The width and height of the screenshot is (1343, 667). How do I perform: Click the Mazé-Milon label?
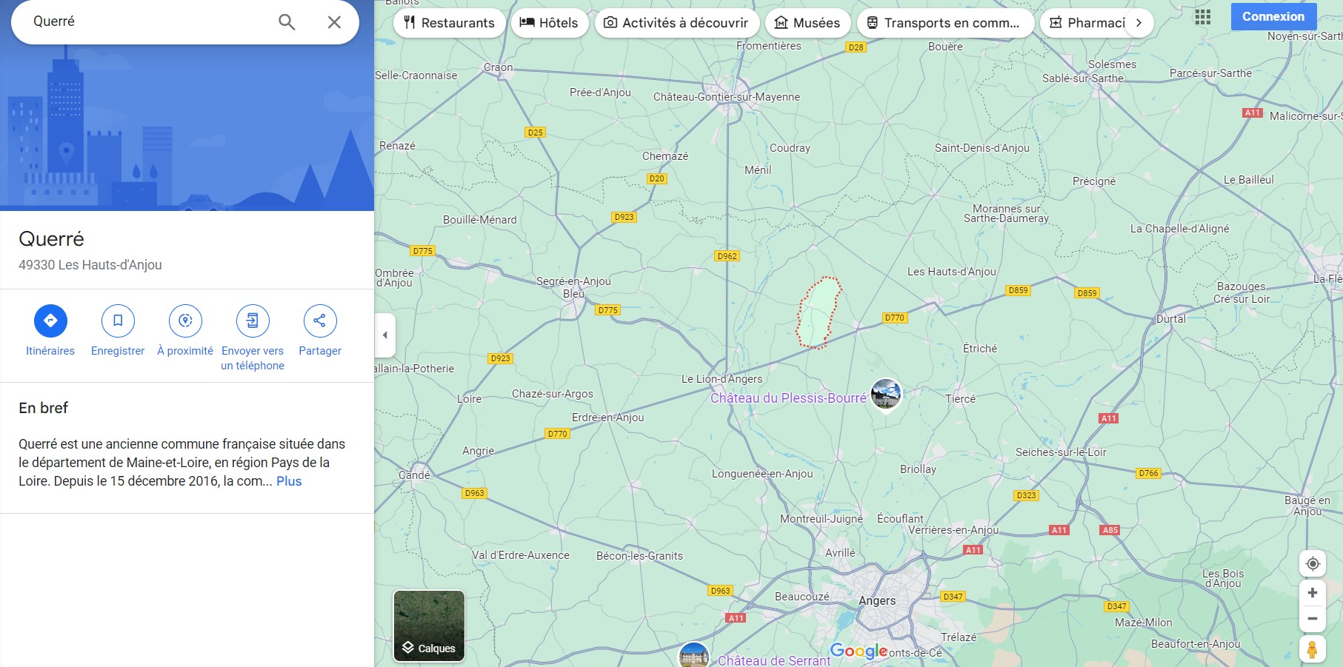[1144, 623]
